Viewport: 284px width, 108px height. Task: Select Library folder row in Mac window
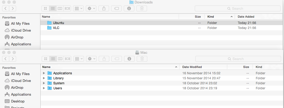coord(162,78)
